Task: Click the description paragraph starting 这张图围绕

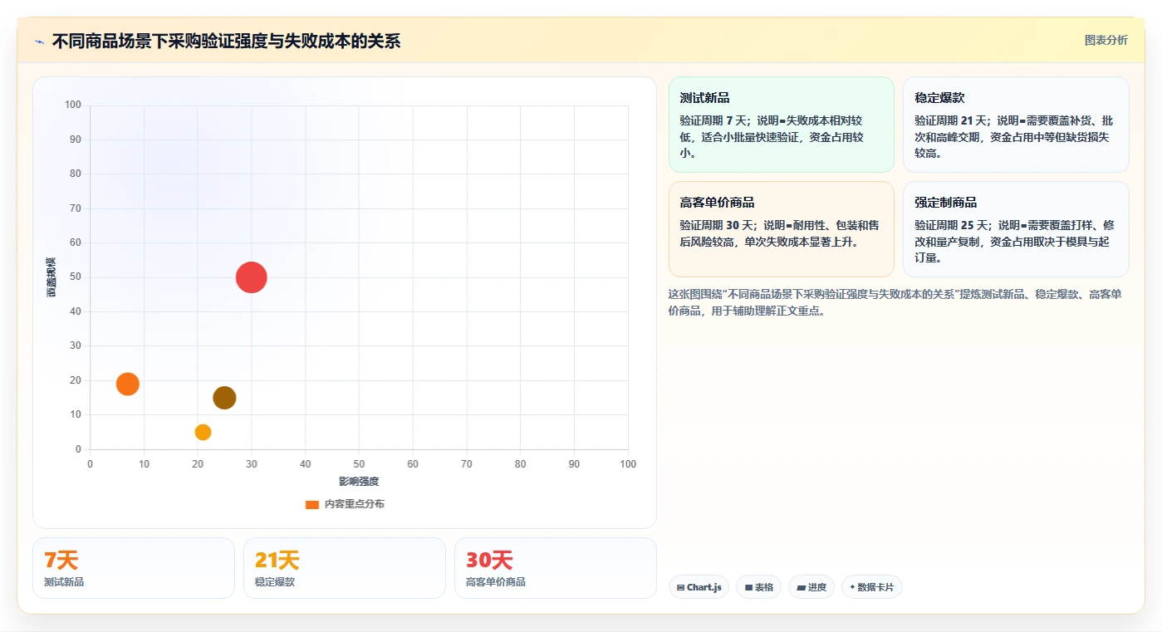Action: point(895,302)
